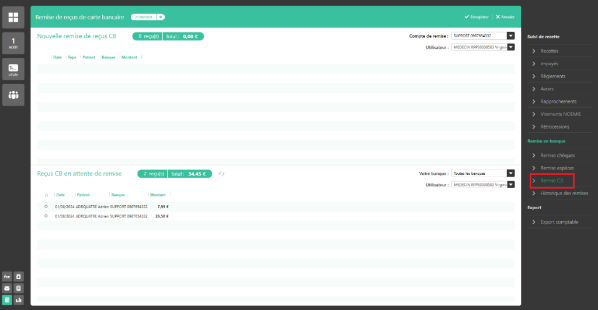The width and height of the screenshot is (598, 310).
Task: Open the patients group icon
Action: pyautogui.click(x=13, y=94)
